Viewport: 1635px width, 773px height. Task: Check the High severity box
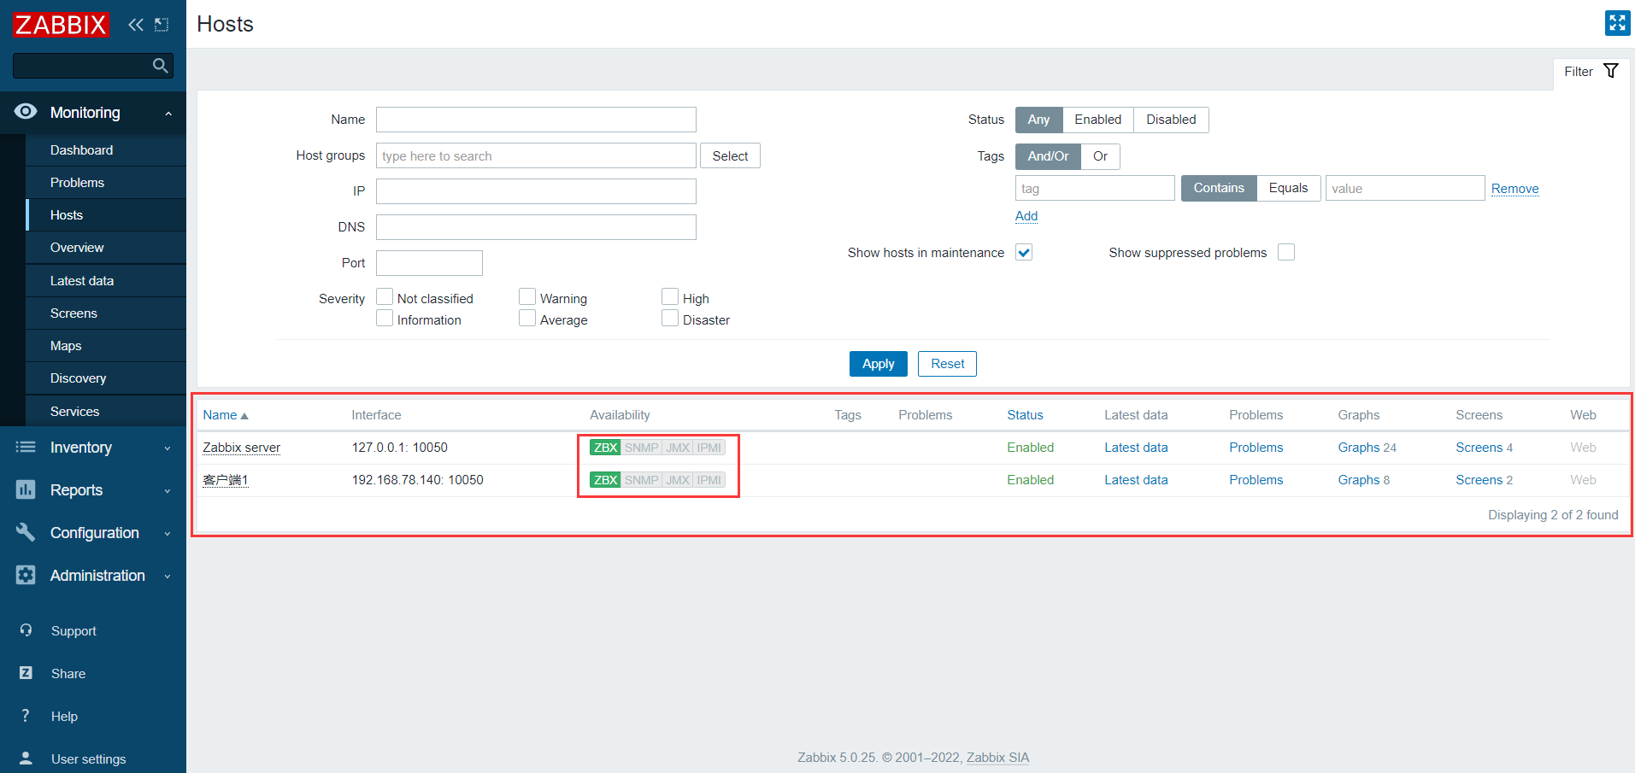pyautogui.click(x=670, y=297)
